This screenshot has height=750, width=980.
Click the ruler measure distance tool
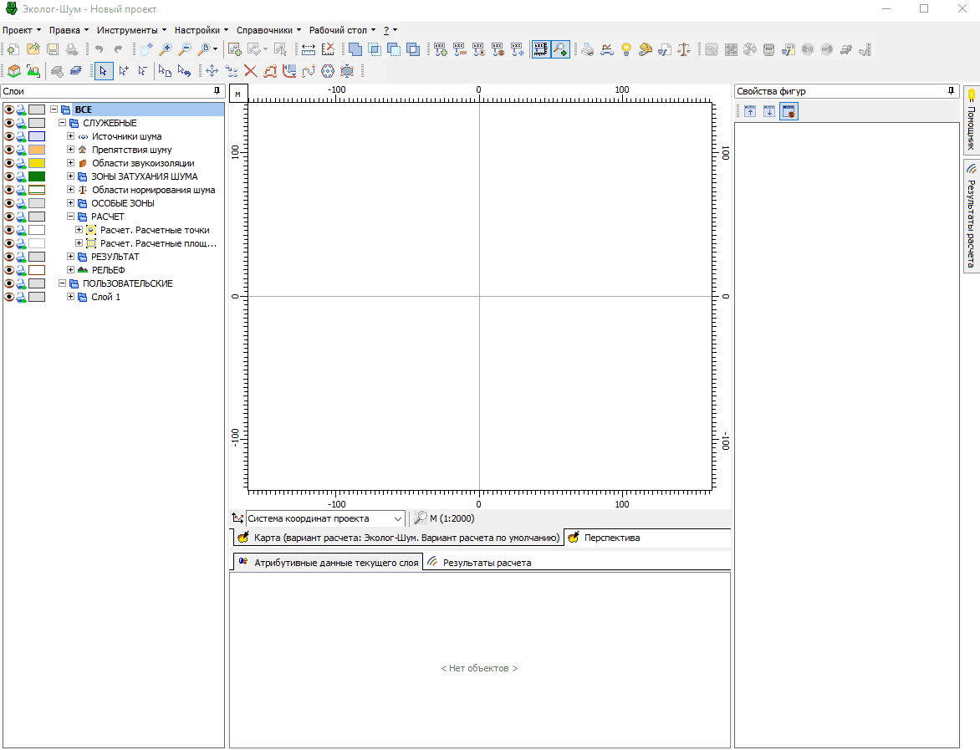(x=309, y=49)
